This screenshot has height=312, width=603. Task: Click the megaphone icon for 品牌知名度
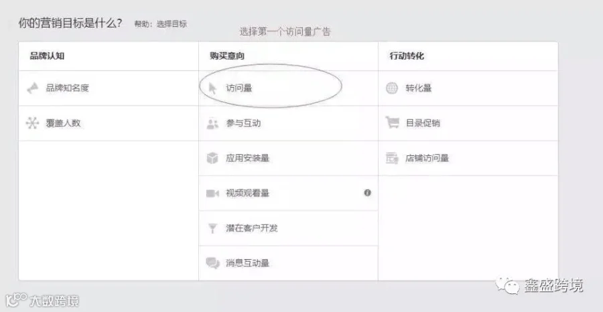click(33, 88)
